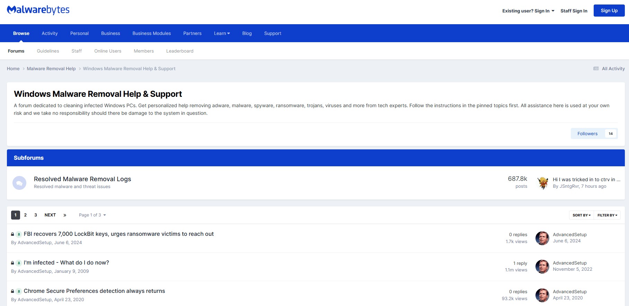Open AdvancedSetup avatar dated November 5, 2022
Image resolution: width=629 pixels, height=306 pixels.
pyautogui.click(x=542, y=267)
